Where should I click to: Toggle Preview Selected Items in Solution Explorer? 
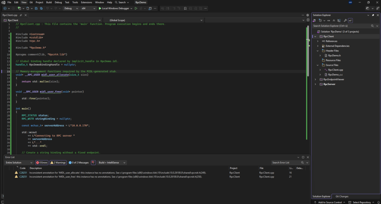[350, 20]
